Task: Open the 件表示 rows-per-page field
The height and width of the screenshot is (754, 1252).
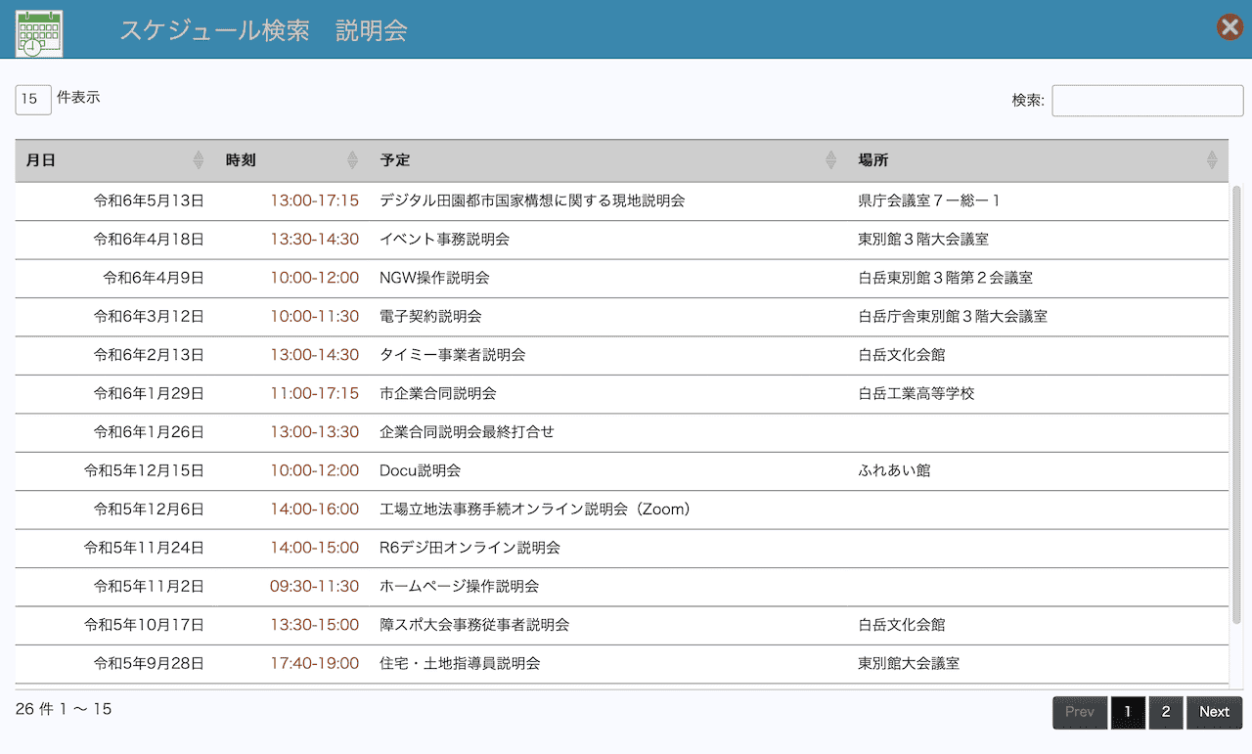Action: 33,99
